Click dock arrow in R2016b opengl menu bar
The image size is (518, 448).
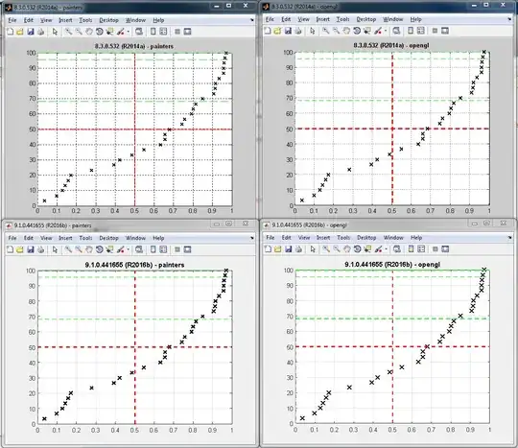tap(509, 238)
